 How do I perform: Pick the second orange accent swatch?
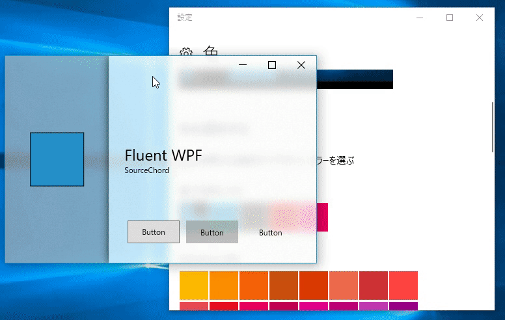[224, 286]
